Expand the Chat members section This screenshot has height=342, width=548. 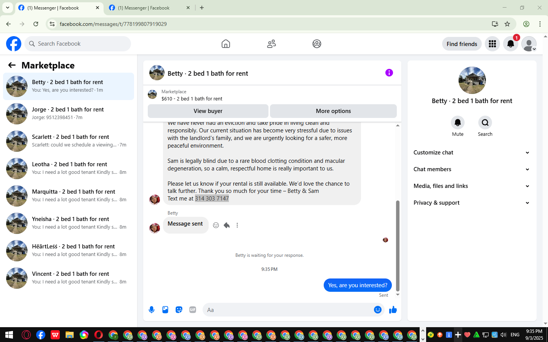pyautogui.click(x=472, y=169)
